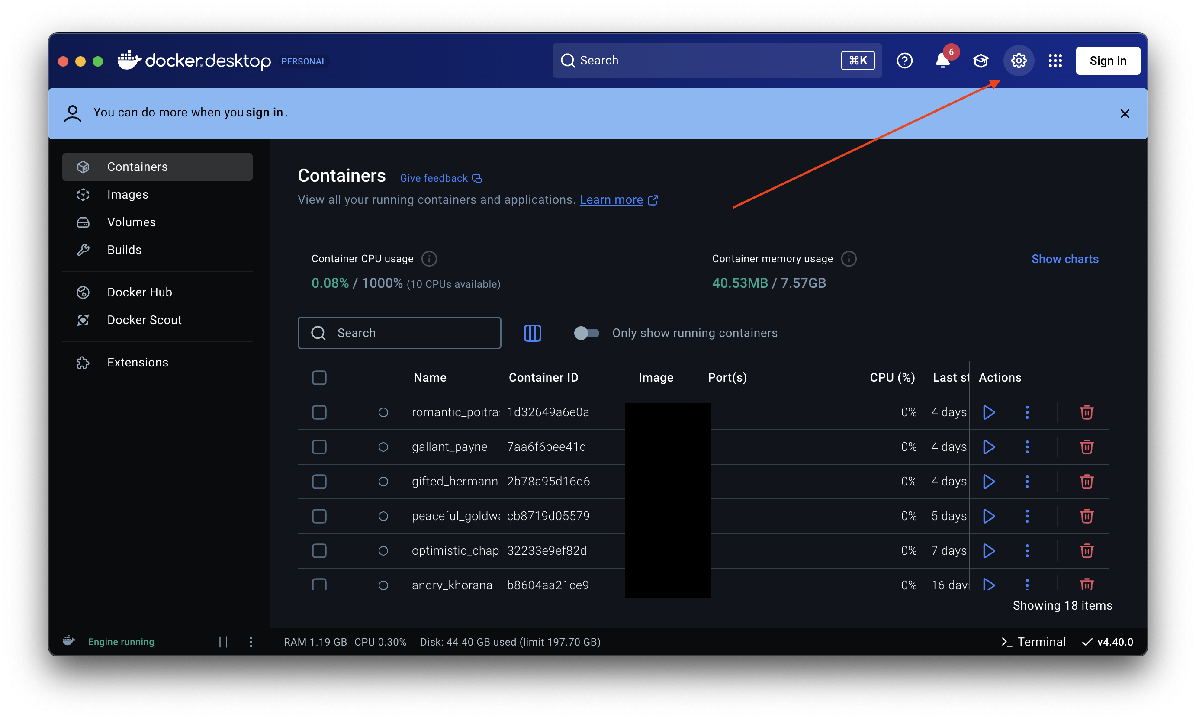Copy container ID 2b78a95d16d6
This screenshot has width=1196, height=720.
click(x=548, y=481)
